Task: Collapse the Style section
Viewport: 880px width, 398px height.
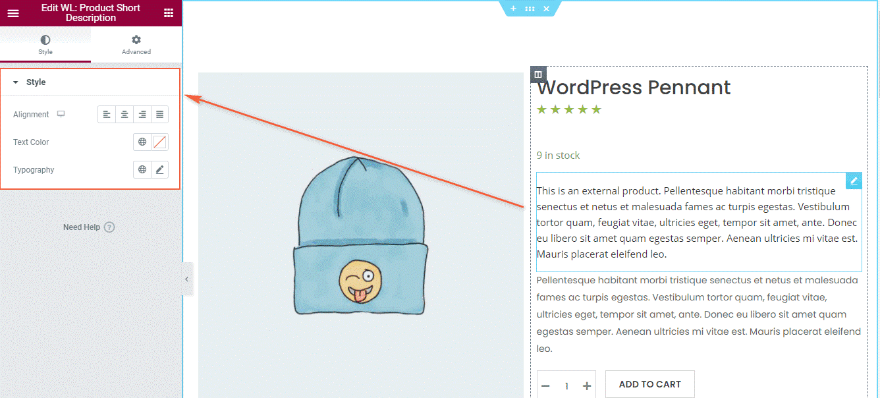Action: click(16, 82)
